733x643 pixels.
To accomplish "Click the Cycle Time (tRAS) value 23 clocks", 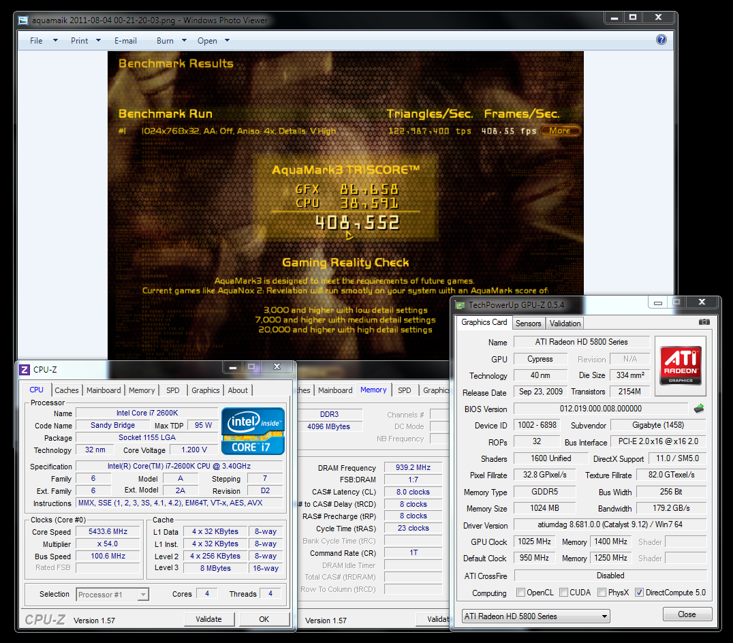I will 413,528.
